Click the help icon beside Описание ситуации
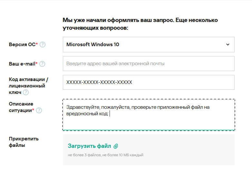This screenshot has width=252, height=173. point(39,110)
